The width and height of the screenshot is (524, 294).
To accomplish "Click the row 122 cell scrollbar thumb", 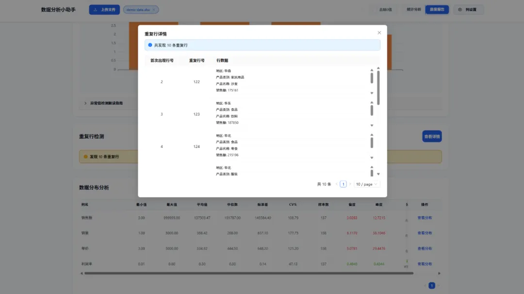I will click(x=372, y=78).
